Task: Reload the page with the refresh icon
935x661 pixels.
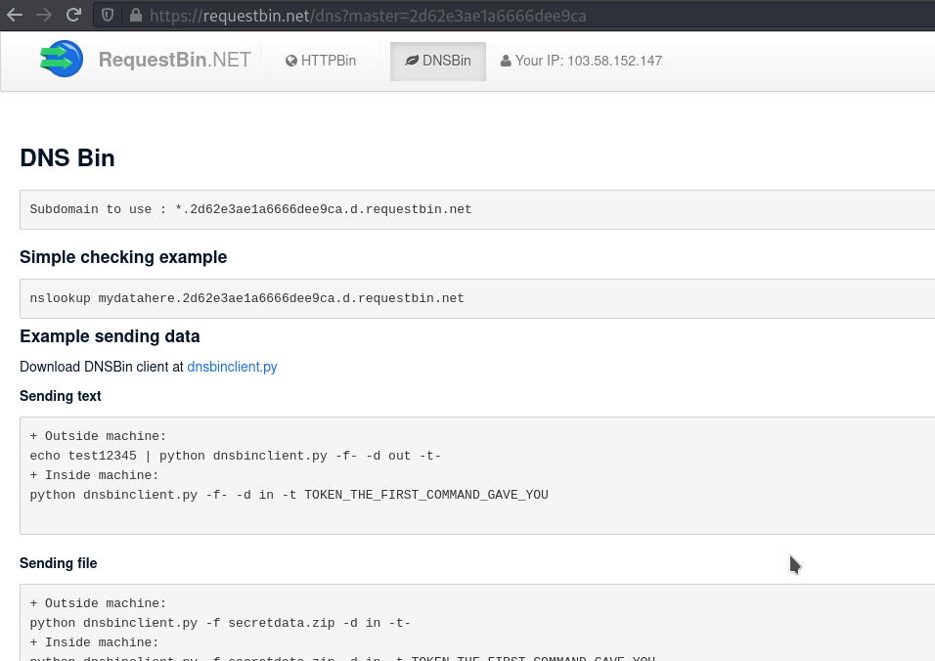Action: (73, 15)
